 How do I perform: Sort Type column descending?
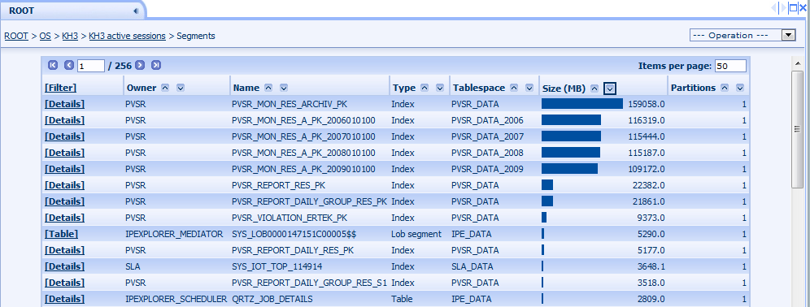440,89
